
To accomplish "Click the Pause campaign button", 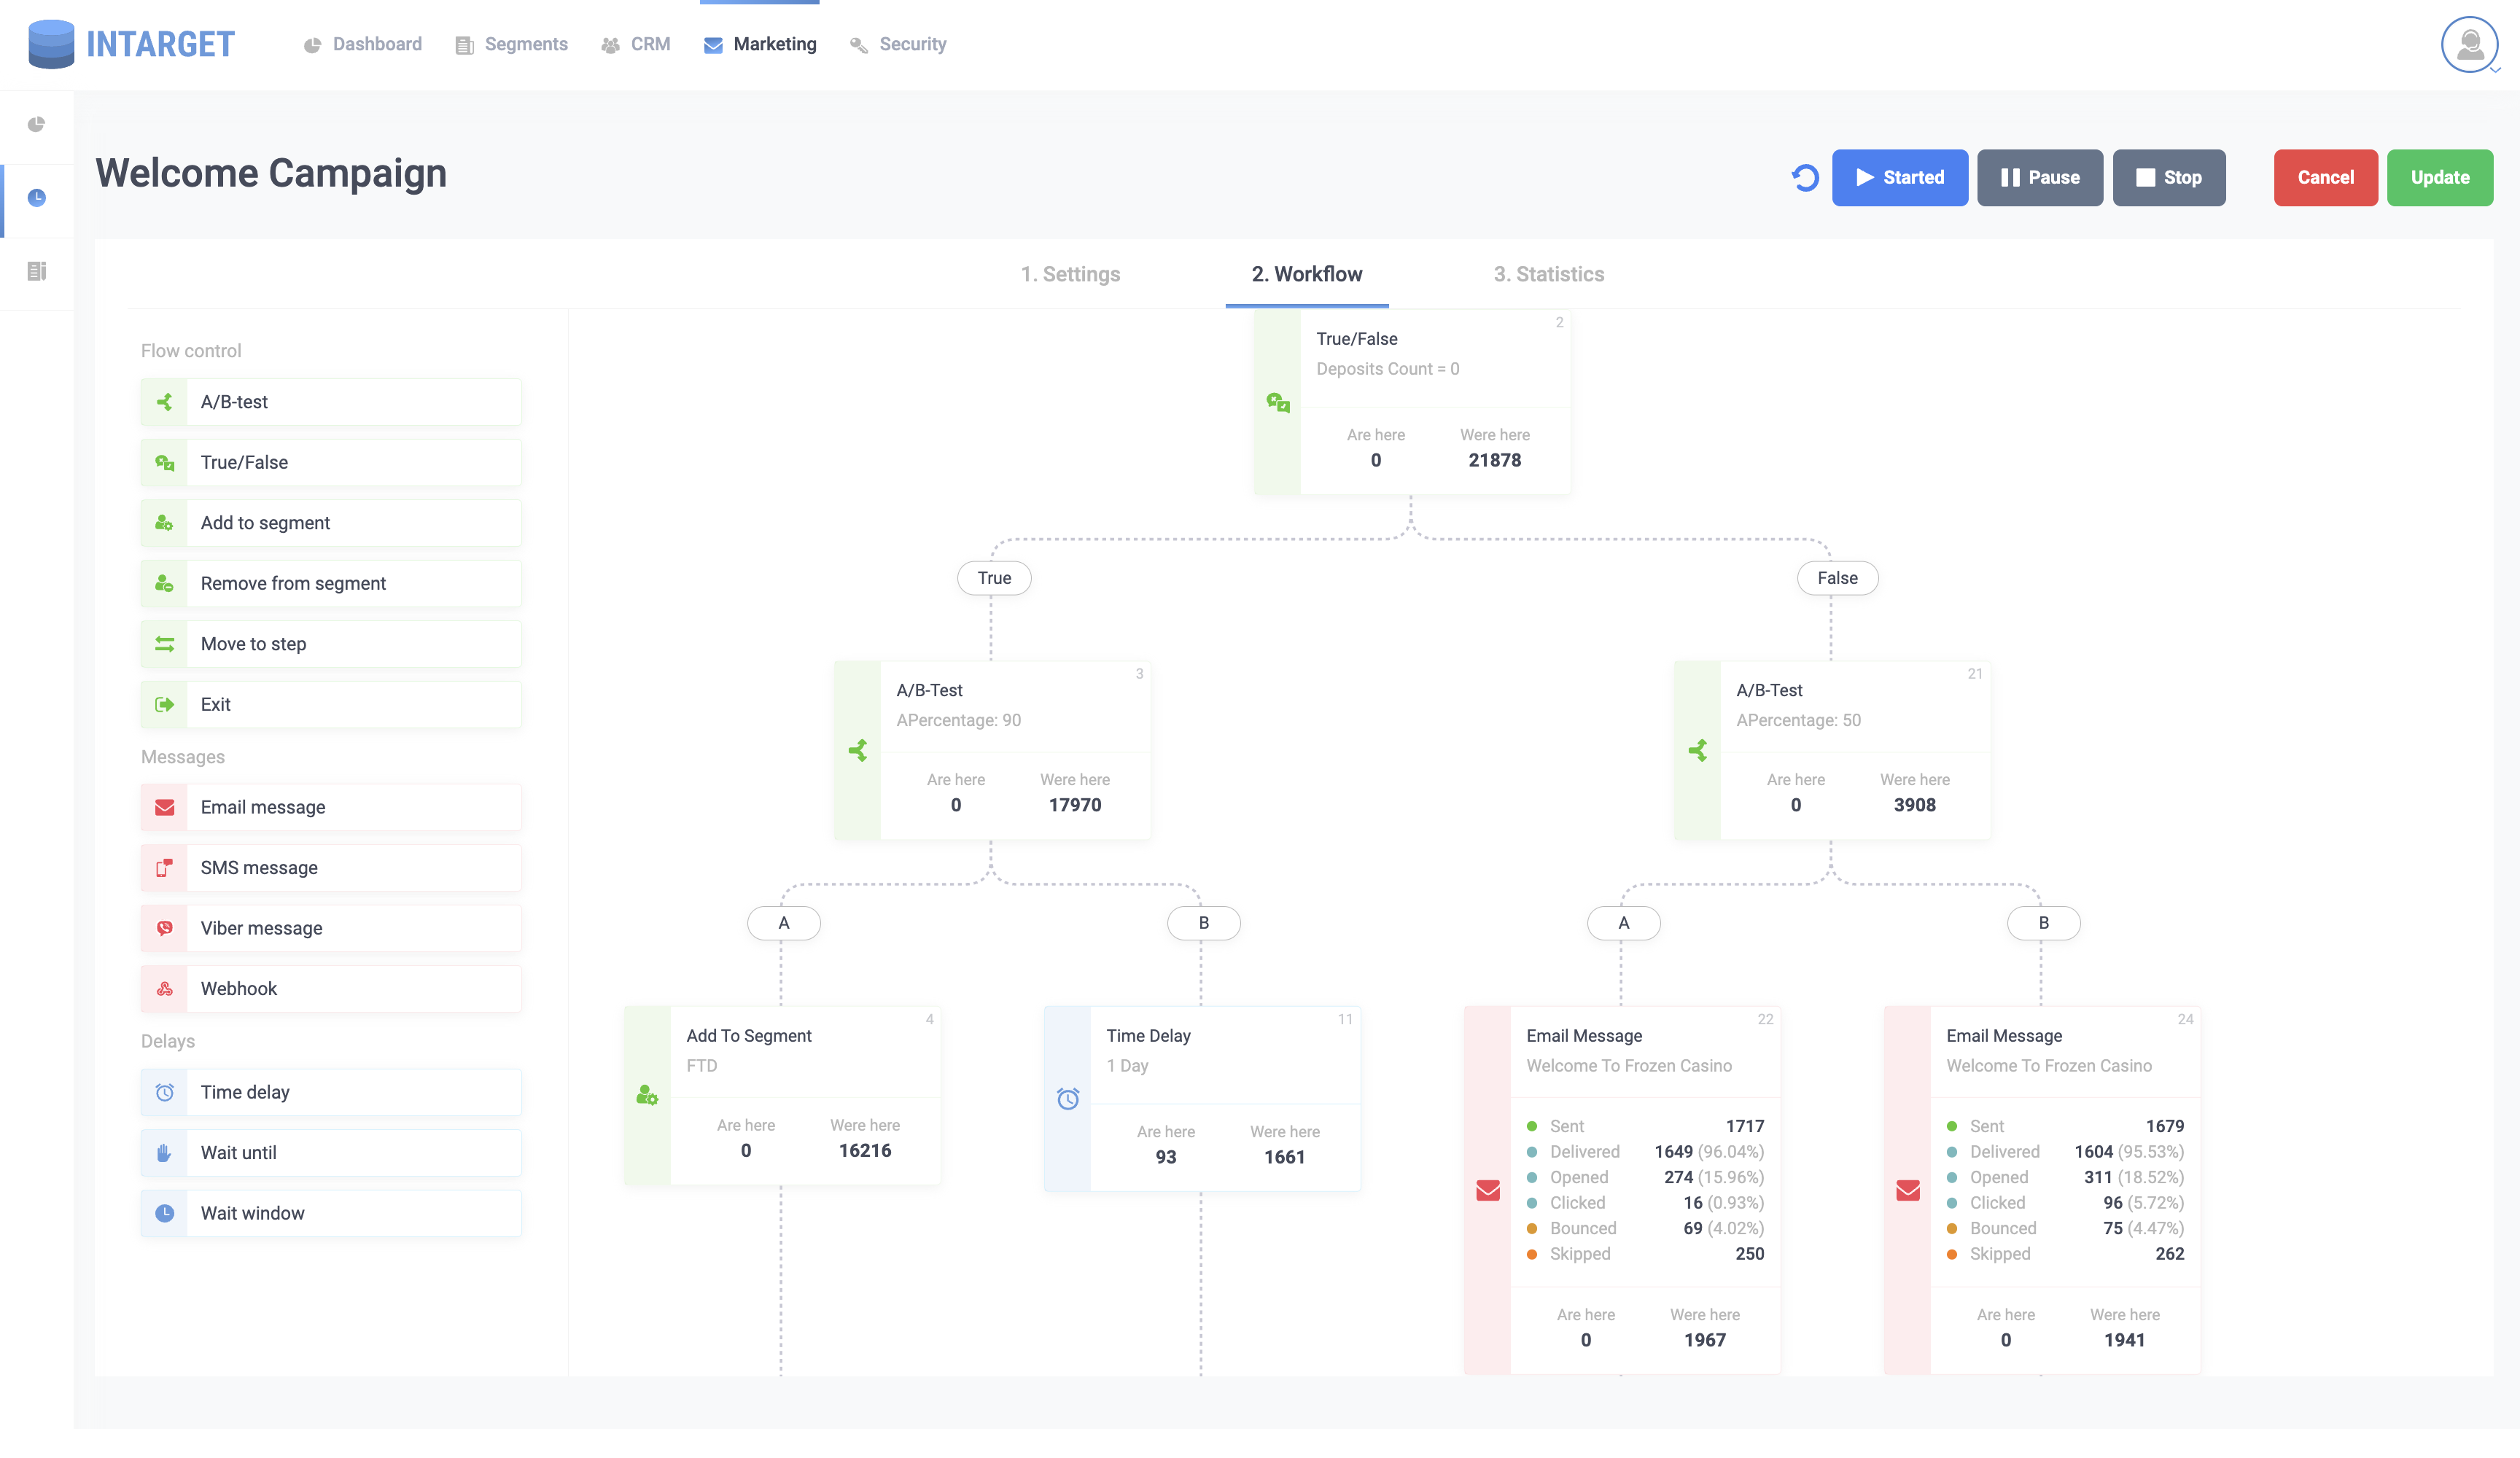I will 2039,175.
